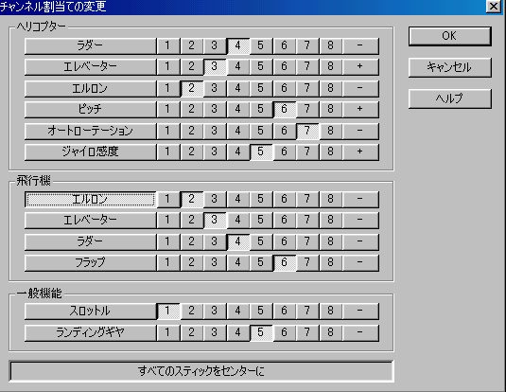Screen dimensions: 506x392
Task: Set ジャイロ感度 to channel 6
Action: 284,151
